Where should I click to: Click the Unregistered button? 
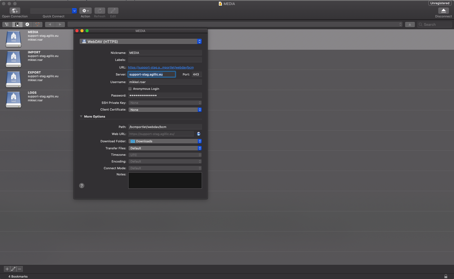[440, 3]
